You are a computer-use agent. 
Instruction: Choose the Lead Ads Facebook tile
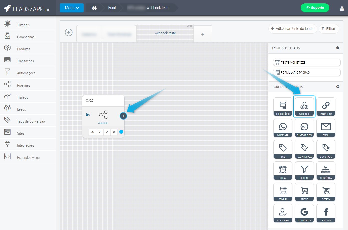tap(326, 213)
